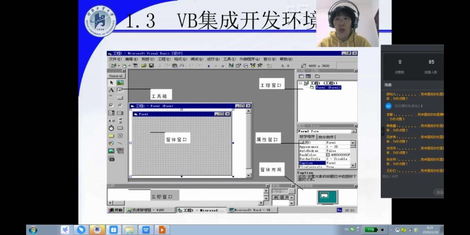This screenshot has width=470, height=235.
Task: Select the CommandButton tool in the toolbox
Action: [120, 97]
